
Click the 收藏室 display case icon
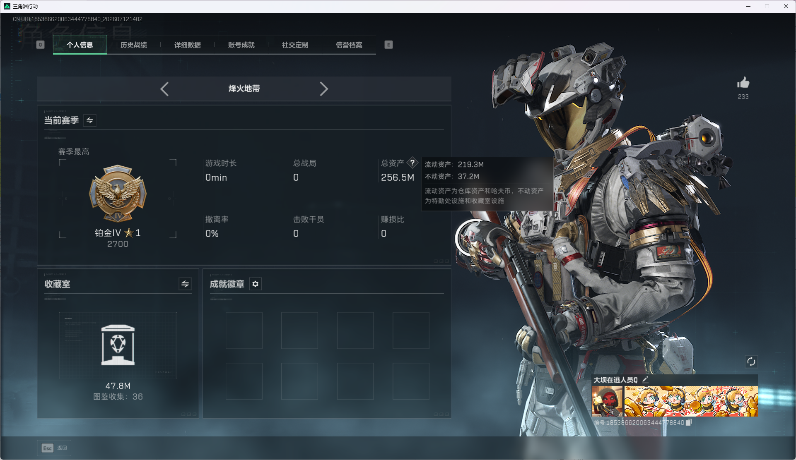[118, 345]
